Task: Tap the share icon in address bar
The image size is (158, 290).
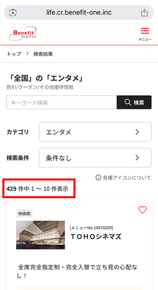Action: coord(145,13)
